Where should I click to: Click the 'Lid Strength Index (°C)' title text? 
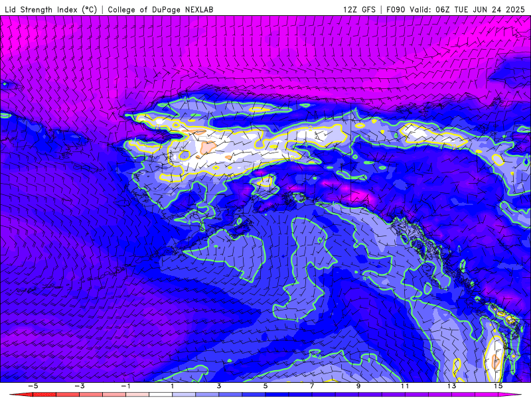(x=51, y=9)
